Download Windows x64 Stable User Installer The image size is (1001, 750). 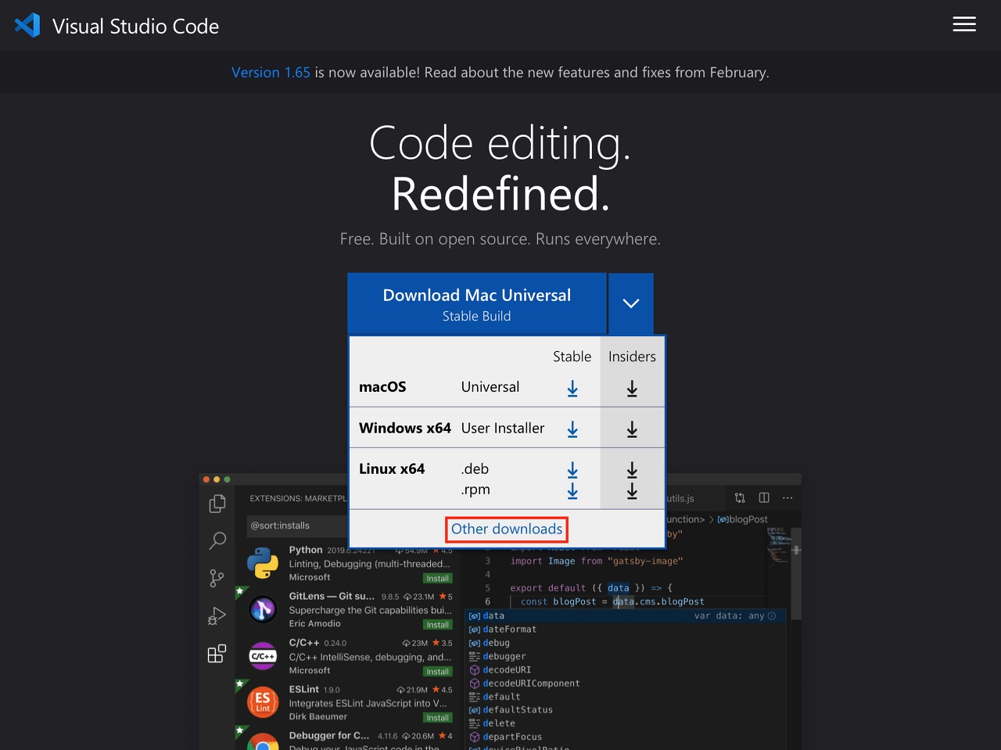tap(572, 429)
